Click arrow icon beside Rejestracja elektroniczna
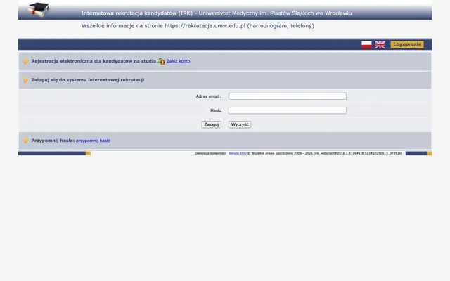This screenshot has height=281, width=450. 25,61
